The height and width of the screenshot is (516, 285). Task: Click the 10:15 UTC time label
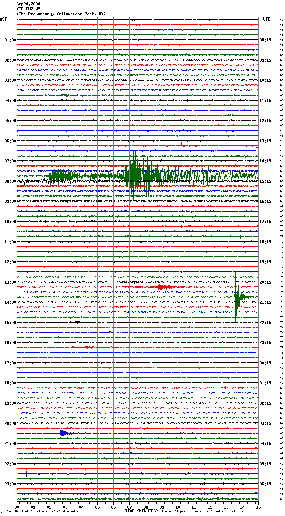pos(265,80)
